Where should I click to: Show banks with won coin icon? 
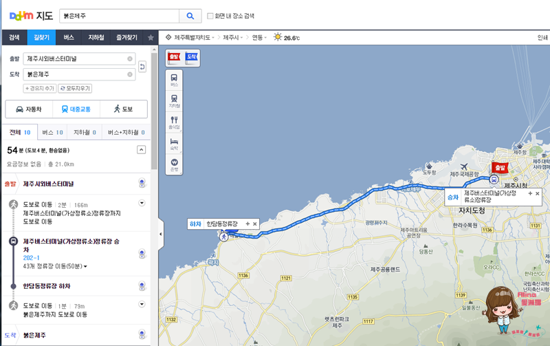point(174,164)
